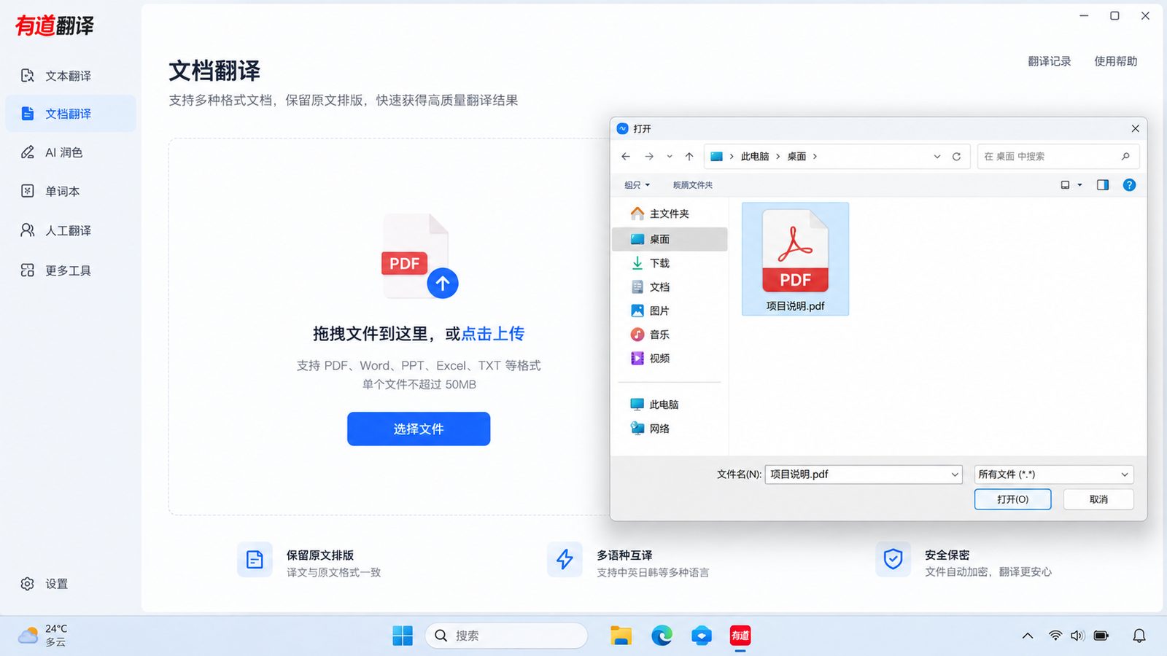The width and height of the screenshot is (1167, 656).
Task: Click the 有道 taskbar icon
Action: click(740, 636)
